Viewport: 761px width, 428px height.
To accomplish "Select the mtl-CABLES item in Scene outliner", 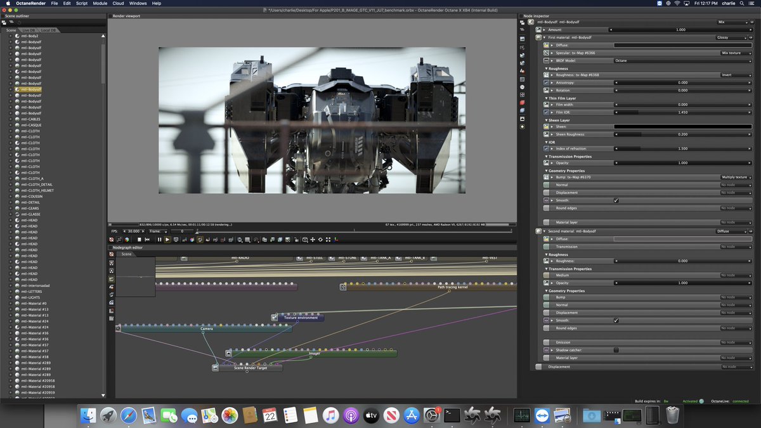I will [x=30, y=119].
